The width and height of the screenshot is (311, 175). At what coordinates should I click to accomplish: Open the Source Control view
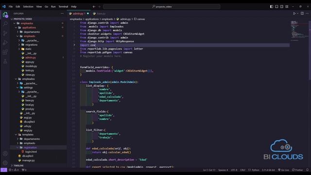tap(5, 33)
